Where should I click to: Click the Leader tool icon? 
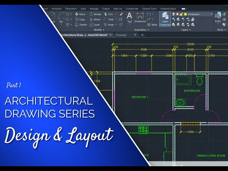(149, 19)
